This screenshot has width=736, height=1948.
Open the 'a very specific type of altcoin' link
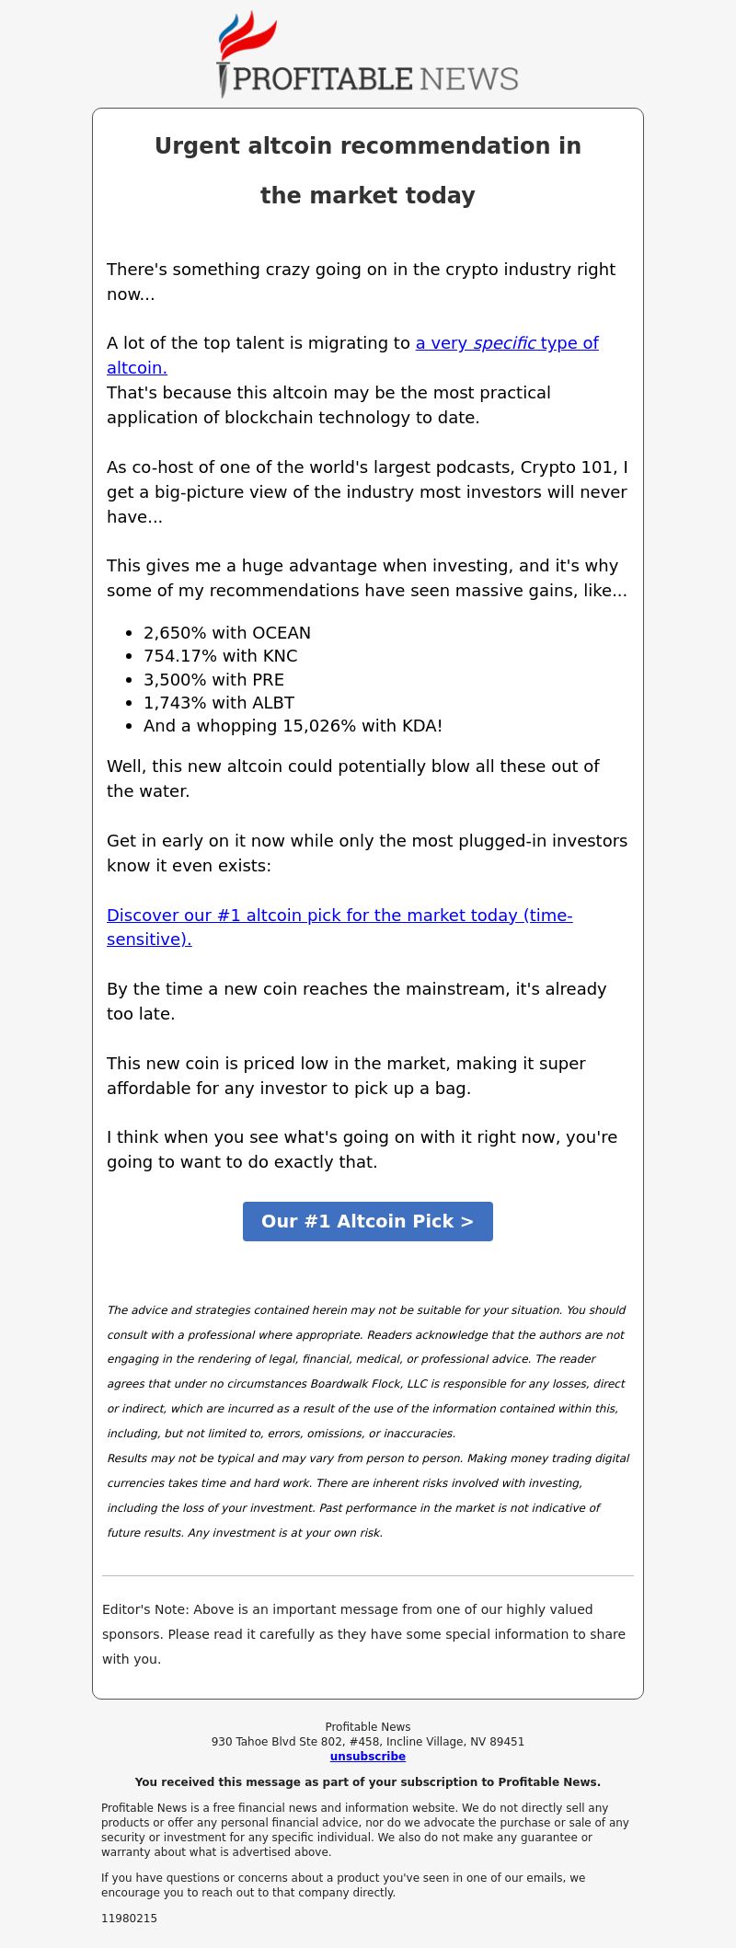click(x=352, y=355)
